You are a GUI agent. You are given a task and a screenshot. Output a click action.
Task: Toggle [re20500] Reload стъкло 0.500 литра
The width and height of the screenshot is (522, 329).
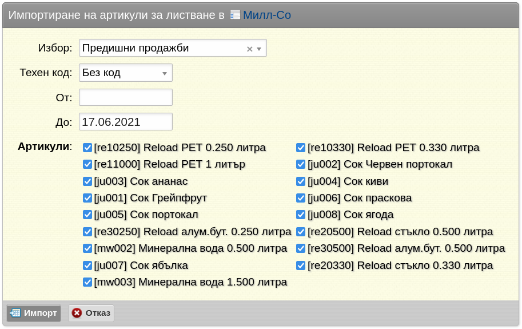pyautogui.click(x=301, y=231)
